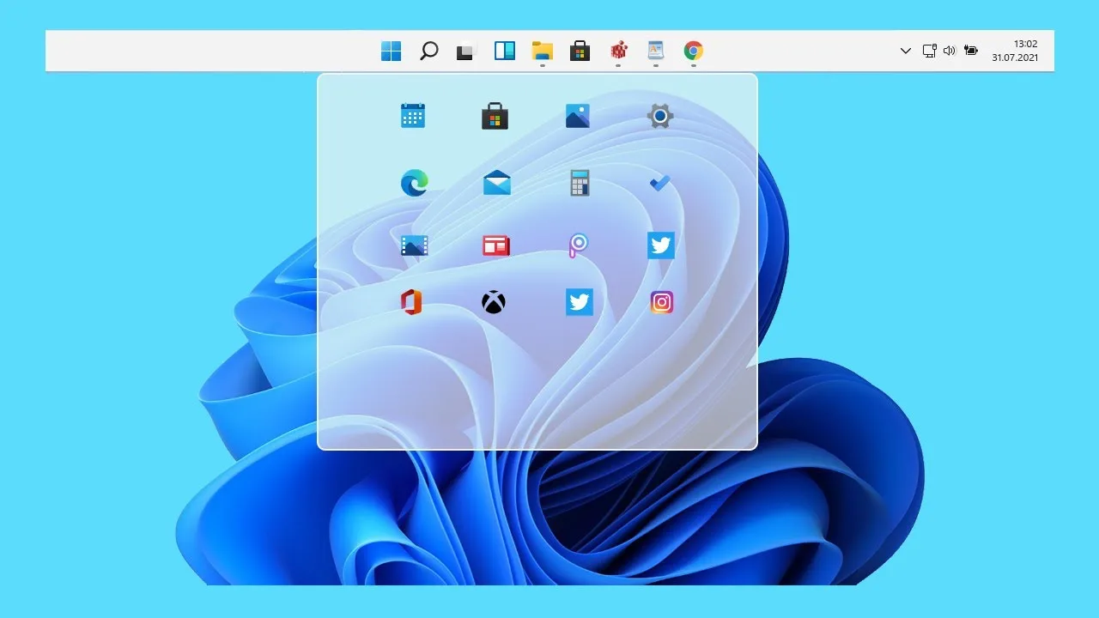Viewport: 1099px width, 618px height.
Task: Click the volume speaker tray icon
Action: point(950,51)
